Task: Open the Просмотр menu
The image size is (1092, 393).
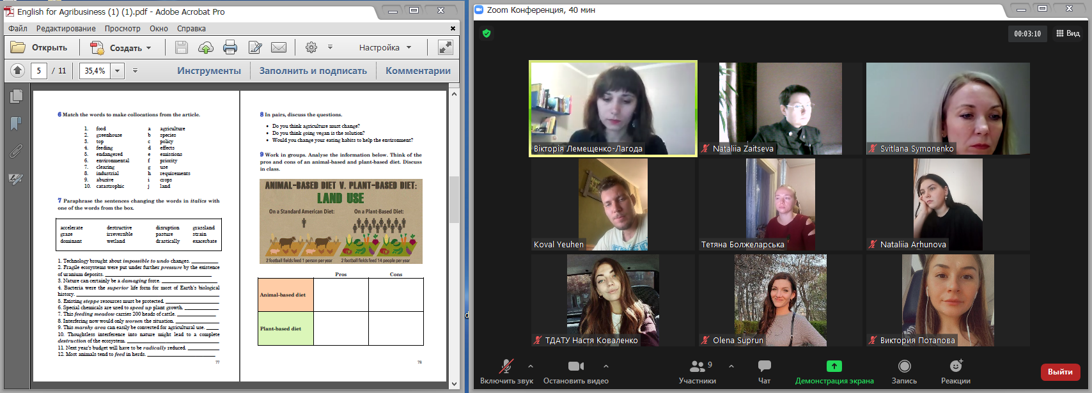Action: pyautogui.click(x=123, y=28)
